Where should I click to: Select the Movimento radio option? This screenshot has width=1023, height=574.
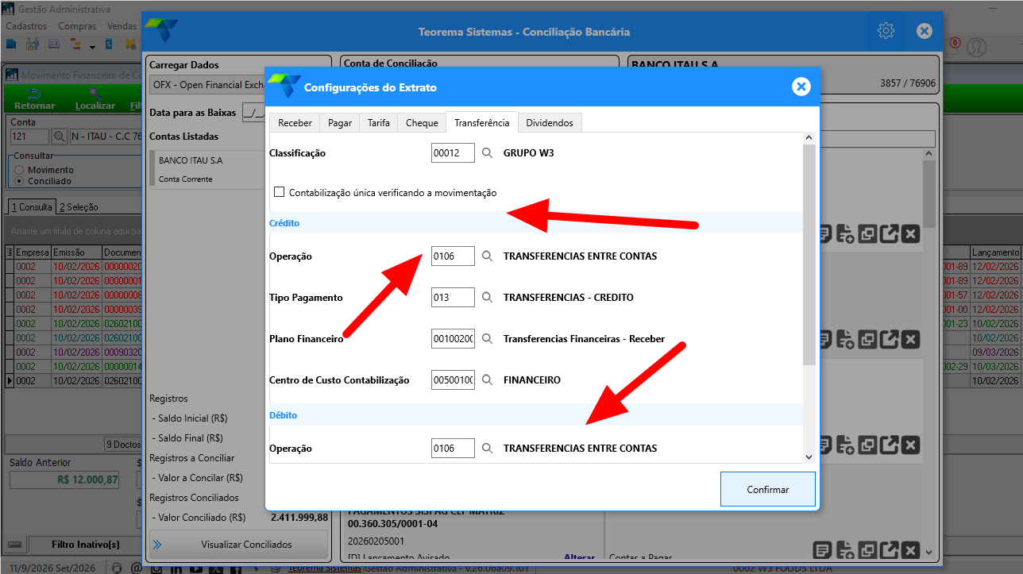tap(20, 170)
